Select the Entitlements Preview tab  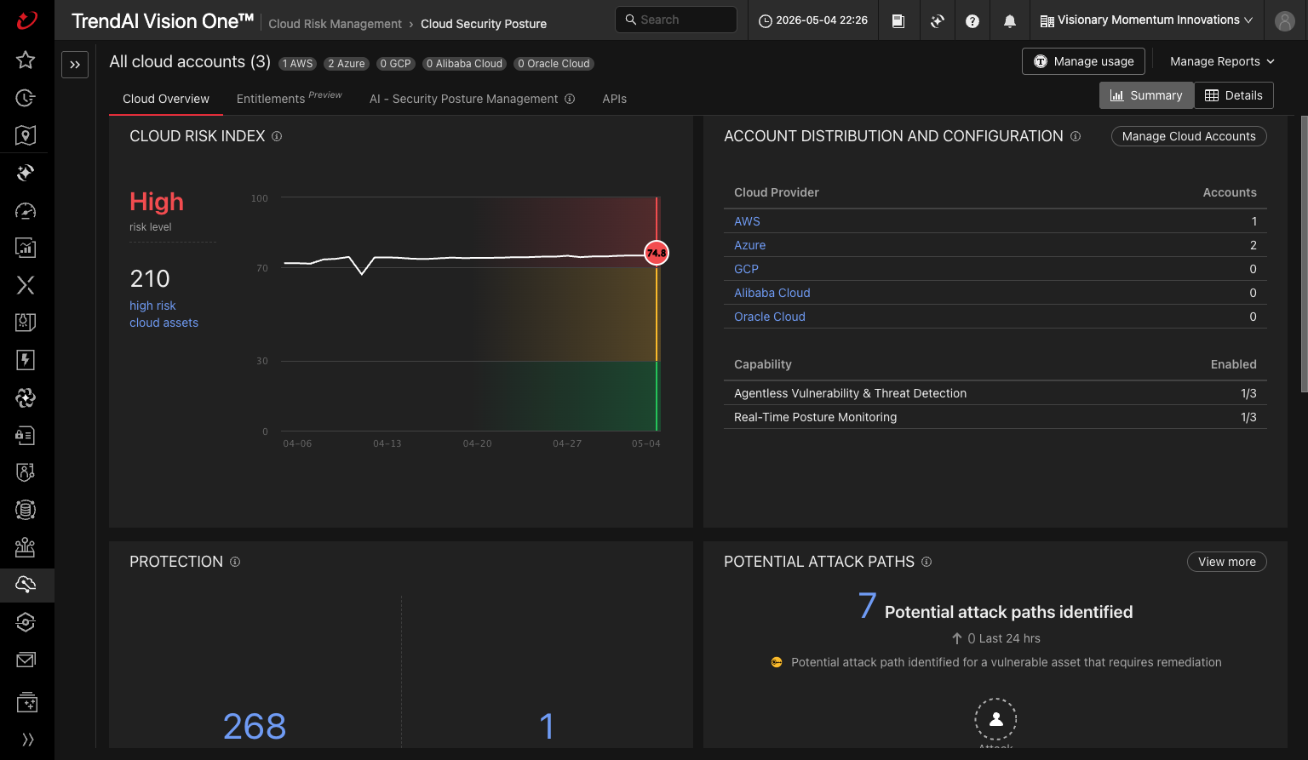289,98
